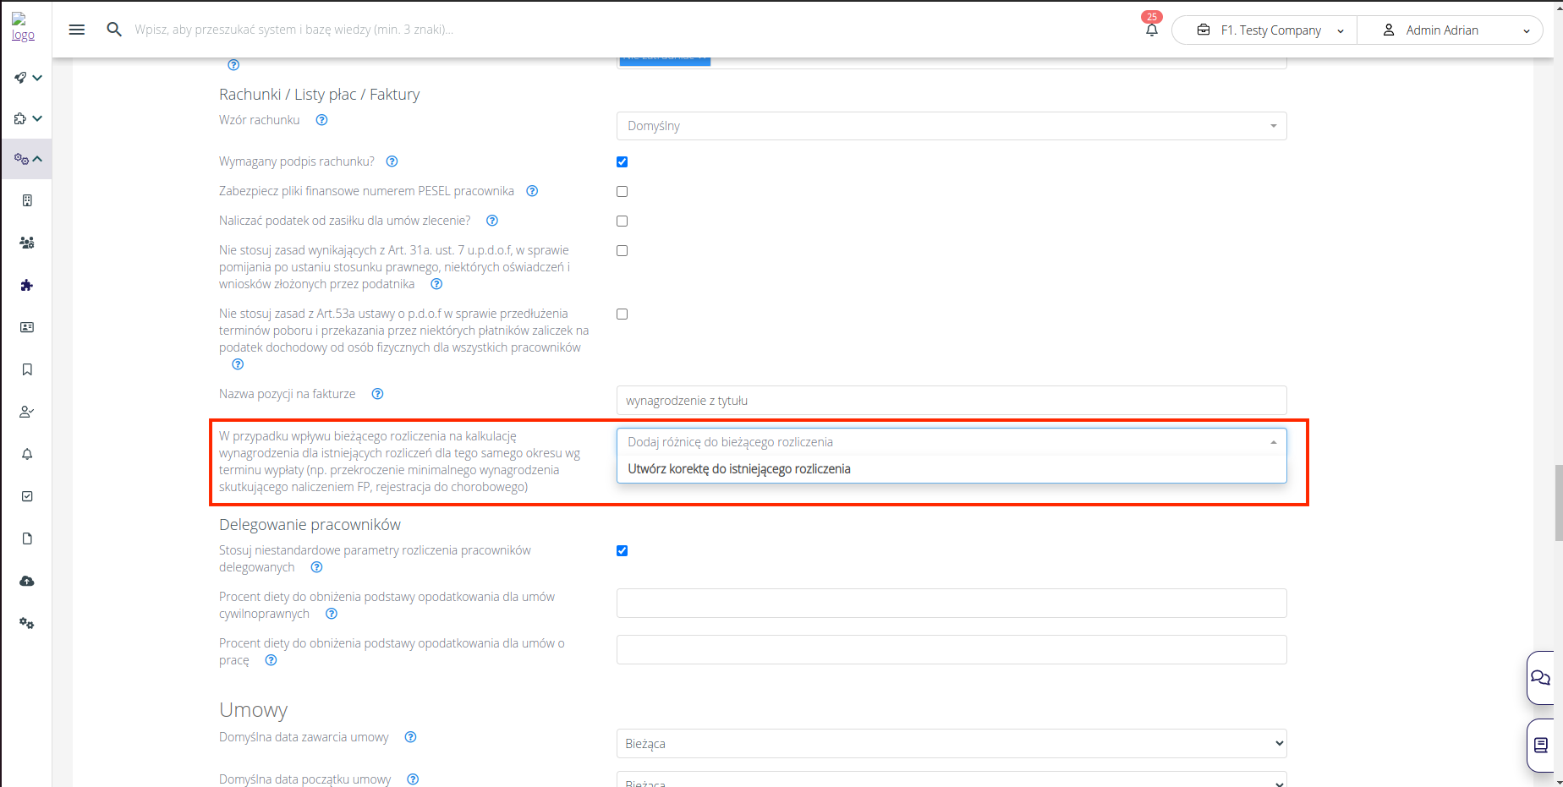The height and width of the screenshot is (787, 1563).
Task: Uncheck Wymagany podpis rachunku checkbox
Action: [x=622, y=161]
